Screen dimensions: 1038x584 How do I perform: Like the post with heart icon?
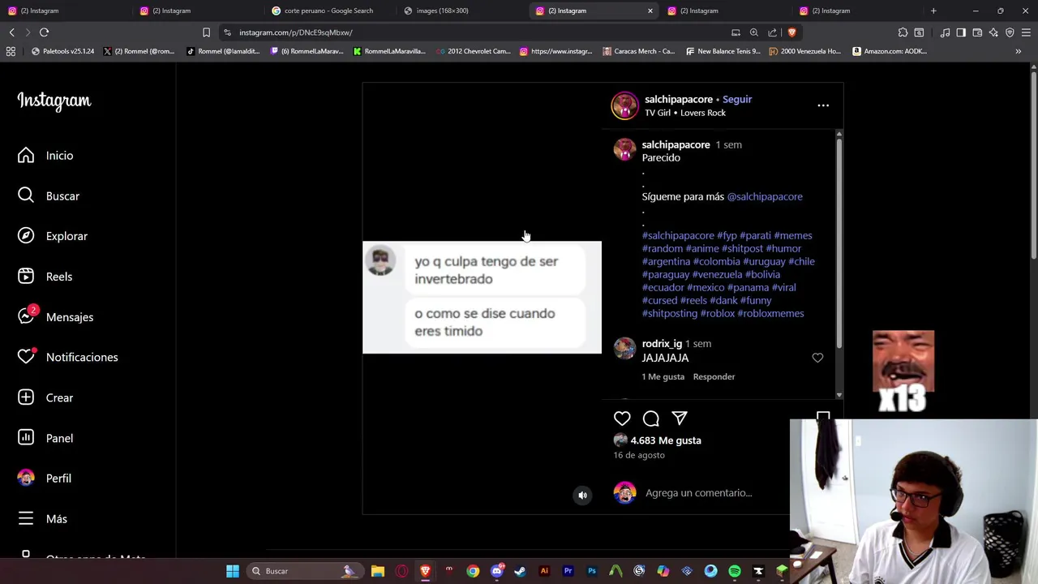pos(622,419)
